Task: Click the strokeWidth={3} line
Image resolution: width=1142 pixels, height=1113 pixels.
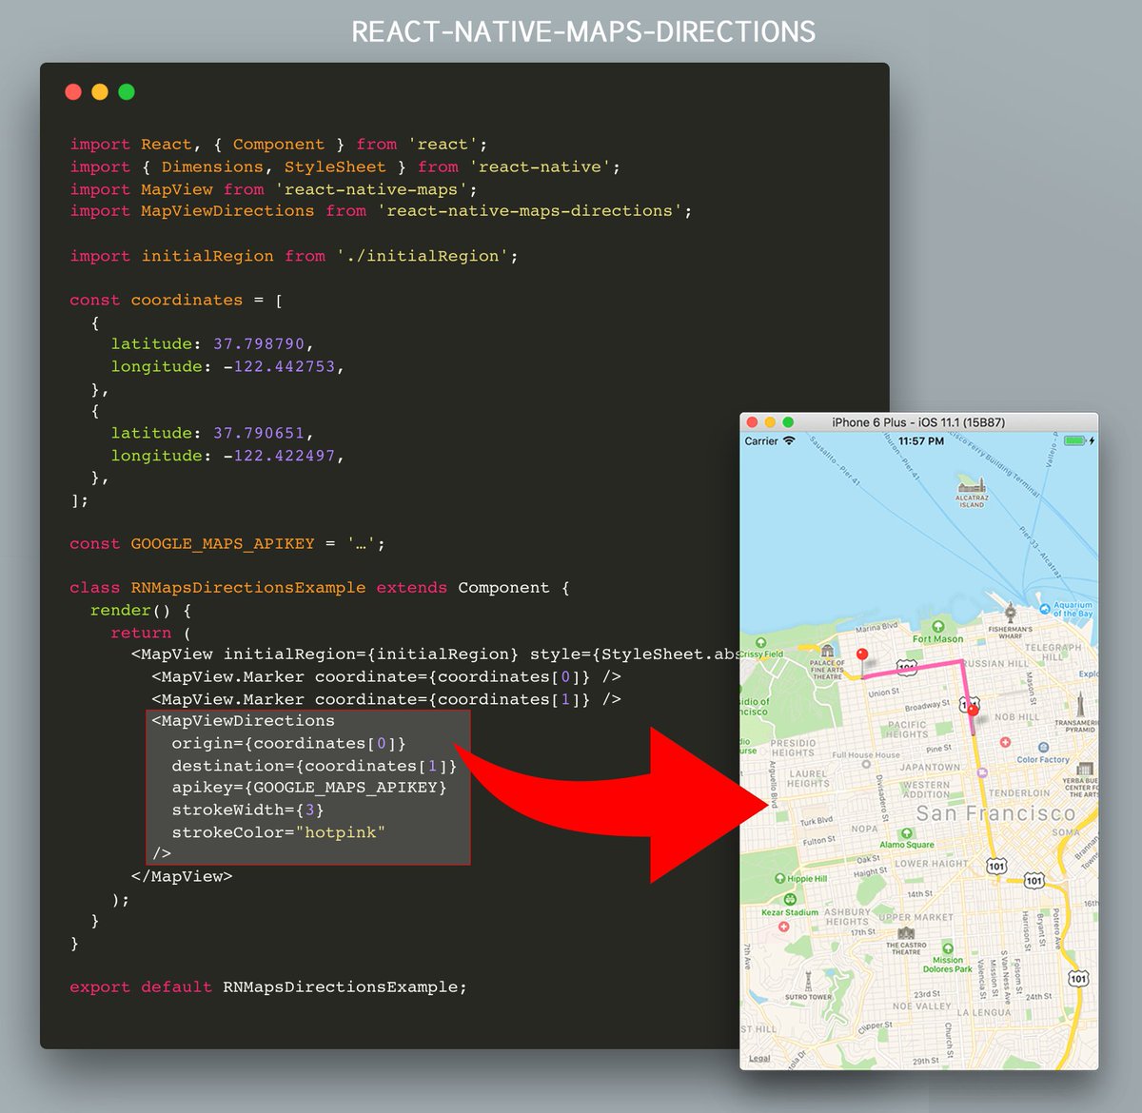Action: tap(247, 810)
